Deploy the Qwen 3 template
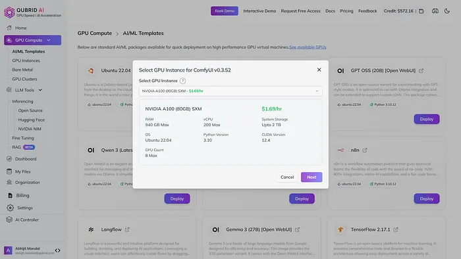This screenshot has width=461, height=259. [177, 199]
